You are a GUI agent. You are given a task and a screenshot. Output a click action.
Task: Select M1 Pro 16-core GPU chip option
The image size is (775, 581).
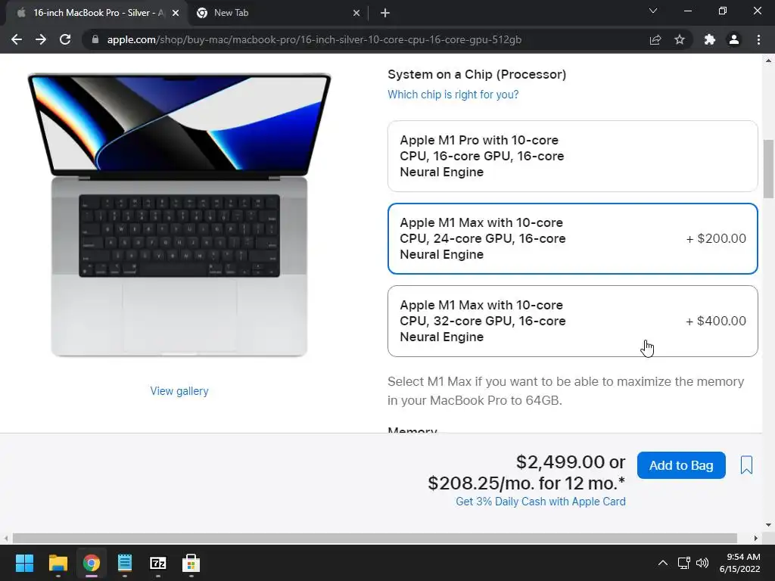point(572,156)
